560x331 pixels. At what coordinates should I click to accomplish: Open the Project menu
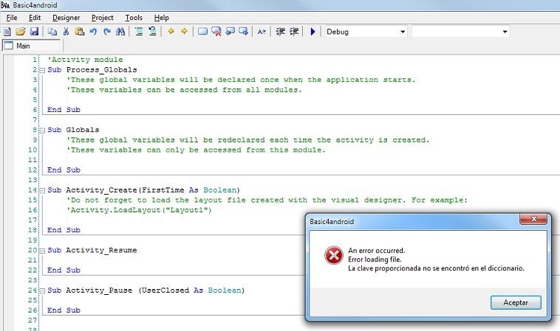[x=103, y=18]
